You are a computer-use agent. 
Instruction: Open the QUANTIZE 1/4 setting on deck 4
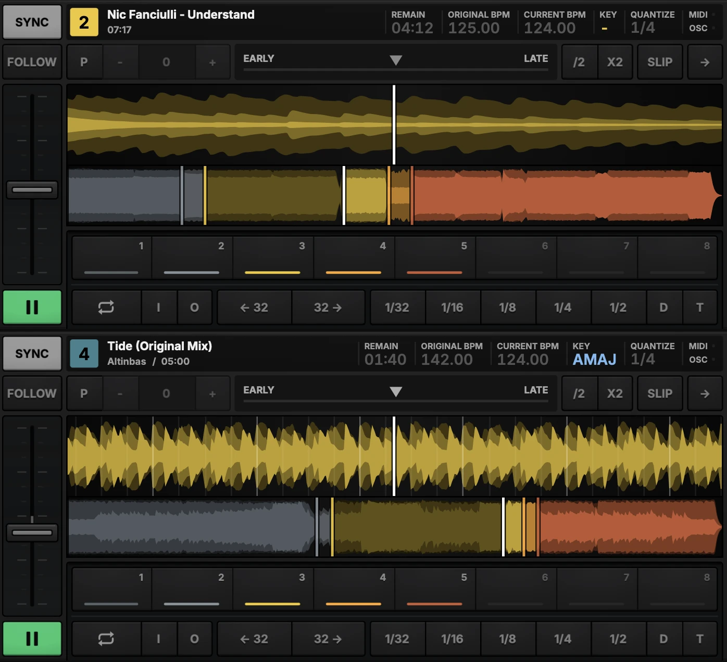652,353
